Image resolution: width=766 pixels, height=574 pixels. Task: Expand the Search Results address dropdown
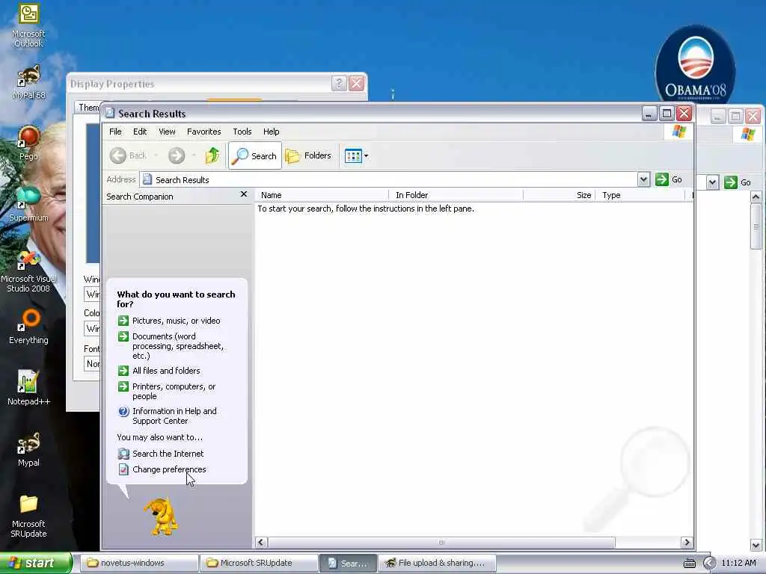643,179
